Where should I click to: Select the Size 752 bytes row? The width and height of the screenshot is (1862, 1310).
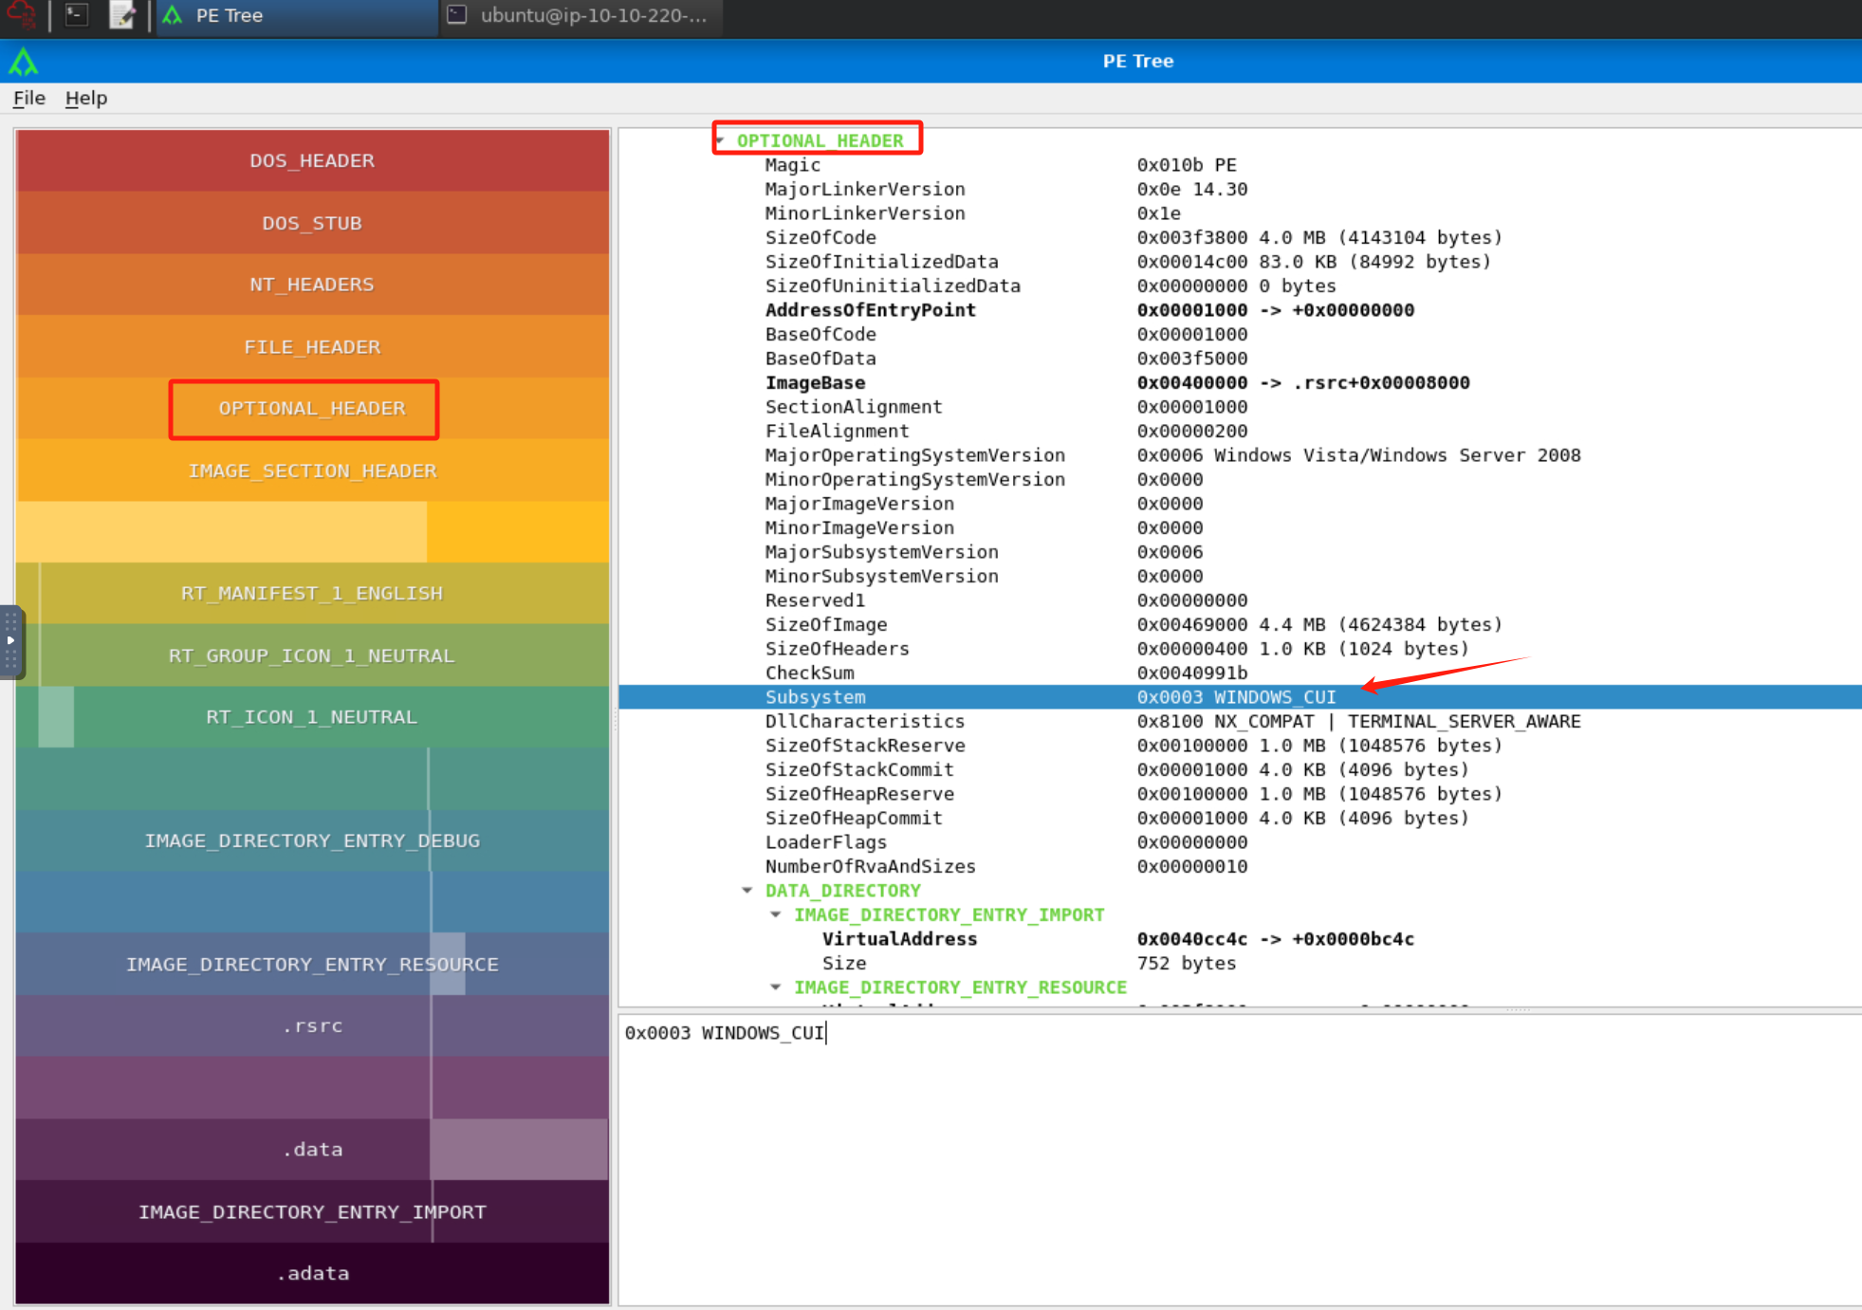coord(1240,964)
